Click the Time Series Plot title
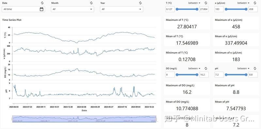 point(12,20)
